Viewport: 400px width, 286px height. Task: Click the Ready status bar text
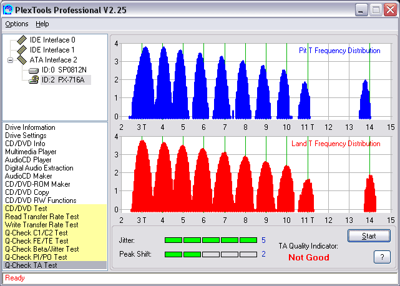tap(15, 278)
